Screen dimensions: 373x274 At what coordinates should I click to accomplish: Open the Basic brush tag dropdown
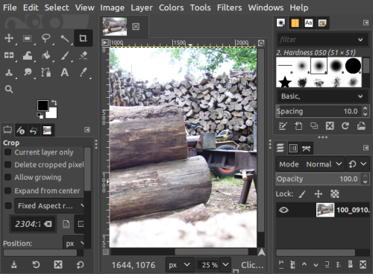(x=322, y=96)
